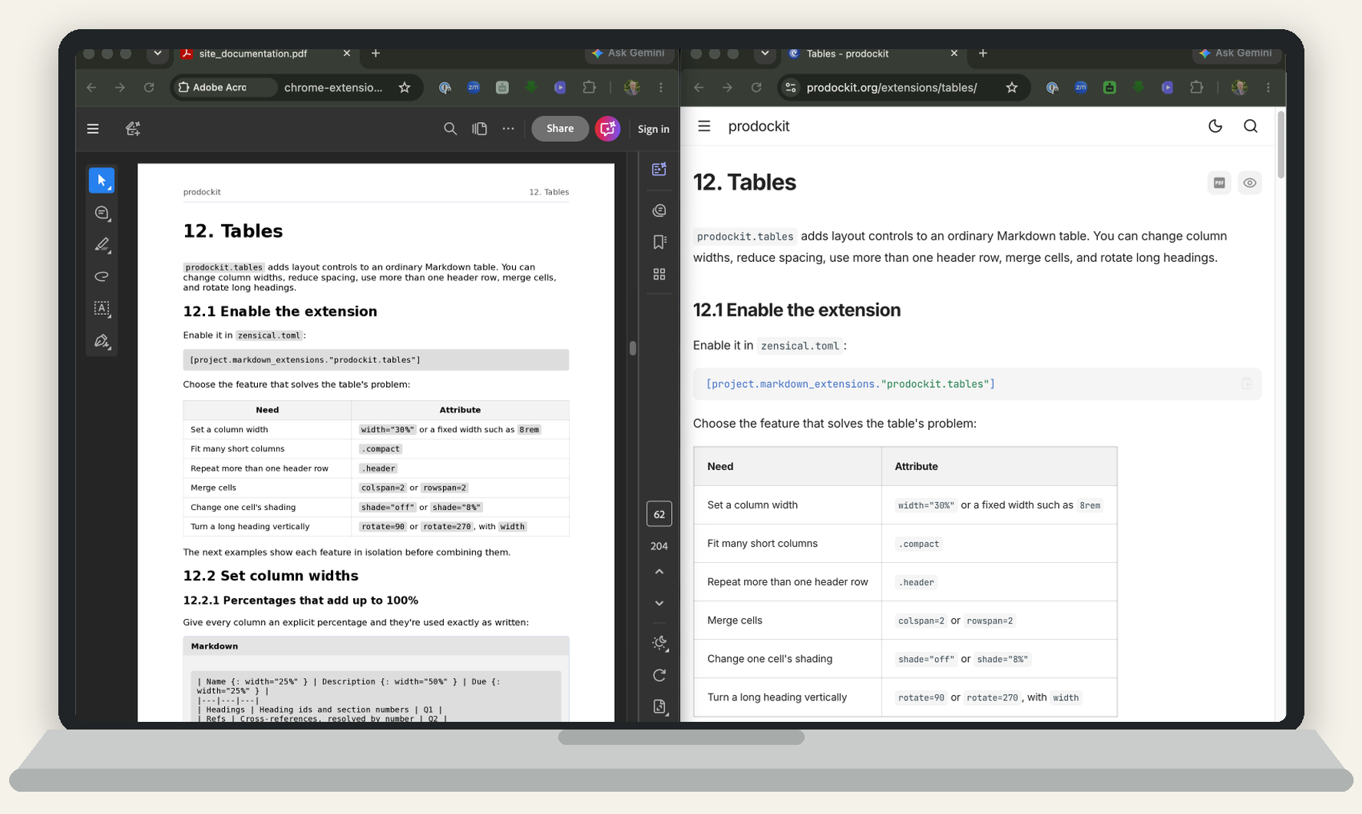The image size is (1362, 814).
Task: Rotate the page using the rotate icon
Action: (x=659, y=675)
